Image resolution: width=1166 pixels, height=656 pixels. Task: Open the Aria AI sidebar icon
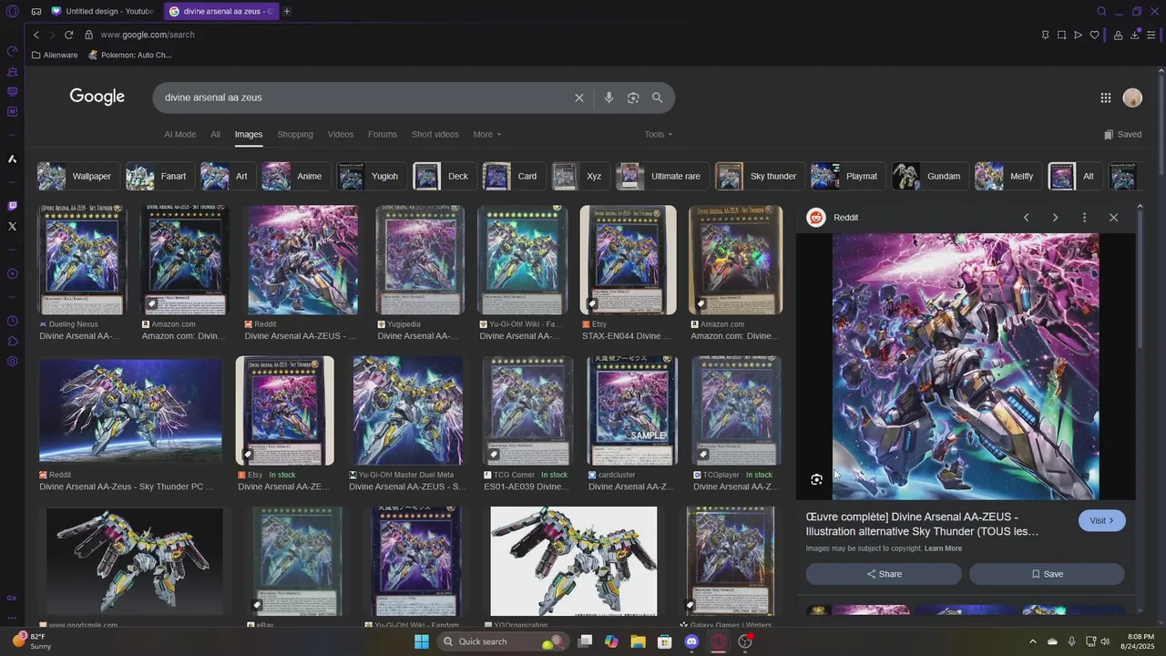point(12,159)
